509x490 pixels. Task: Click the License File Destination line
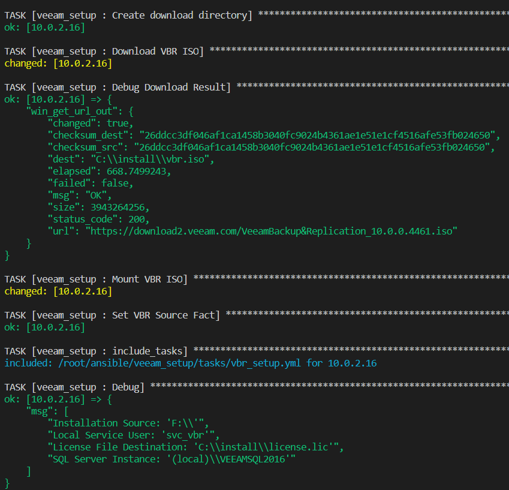pos(195,447)
